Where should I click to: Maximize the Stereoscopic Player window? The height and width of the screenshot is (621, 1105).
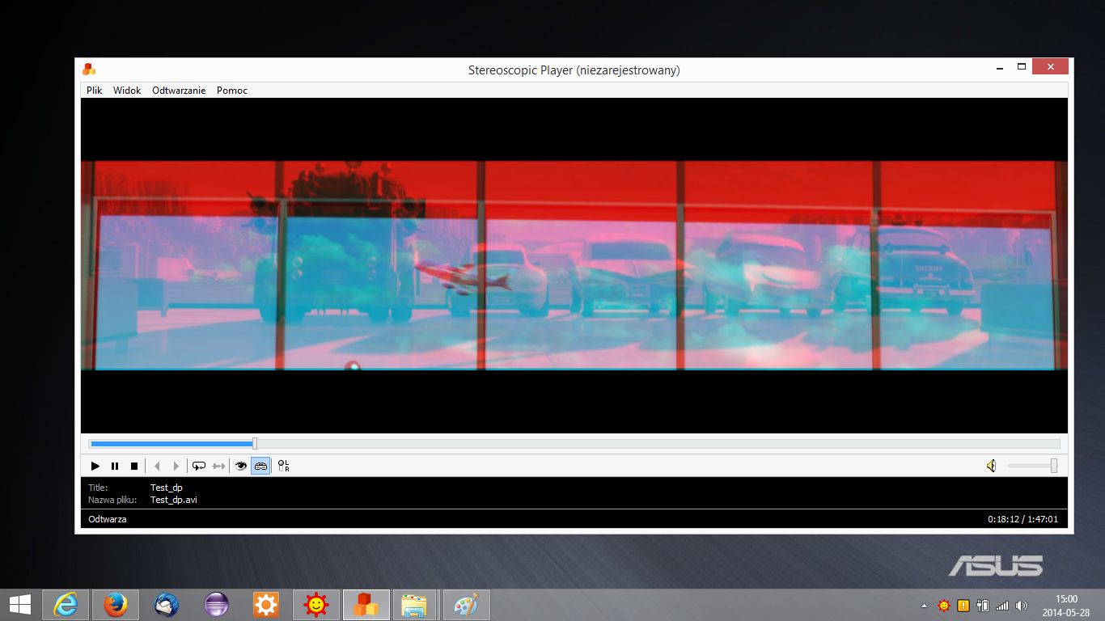pos(1022,66)
